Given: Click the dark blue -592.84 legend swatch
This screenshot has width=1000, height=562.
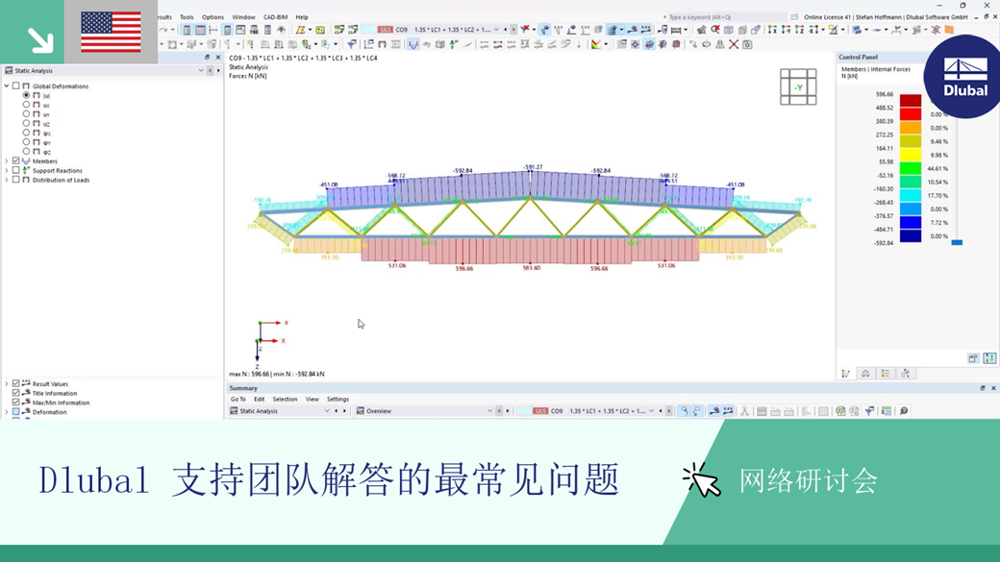Looking at the screenshot, I should point(910,235).
